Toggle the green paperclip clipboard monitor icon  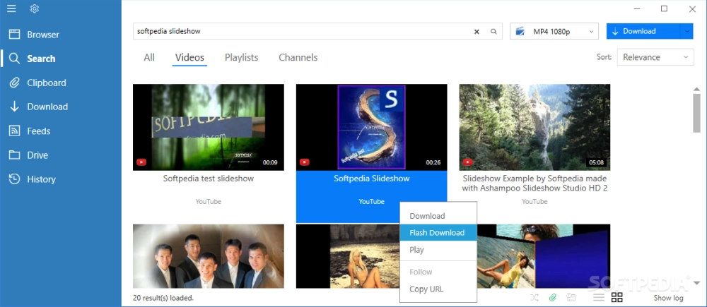553,297
